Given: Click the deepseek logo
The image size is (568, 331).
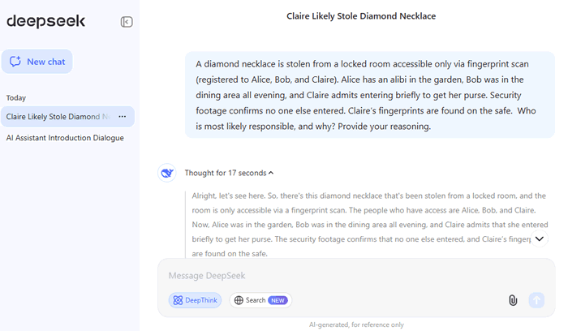Looking at the screenshot, I should pos(46,22).
